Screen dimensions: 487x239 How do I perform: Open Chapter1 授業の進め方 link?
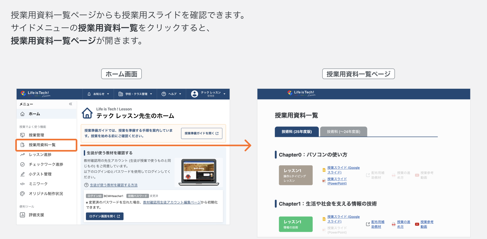click(404, 224)
